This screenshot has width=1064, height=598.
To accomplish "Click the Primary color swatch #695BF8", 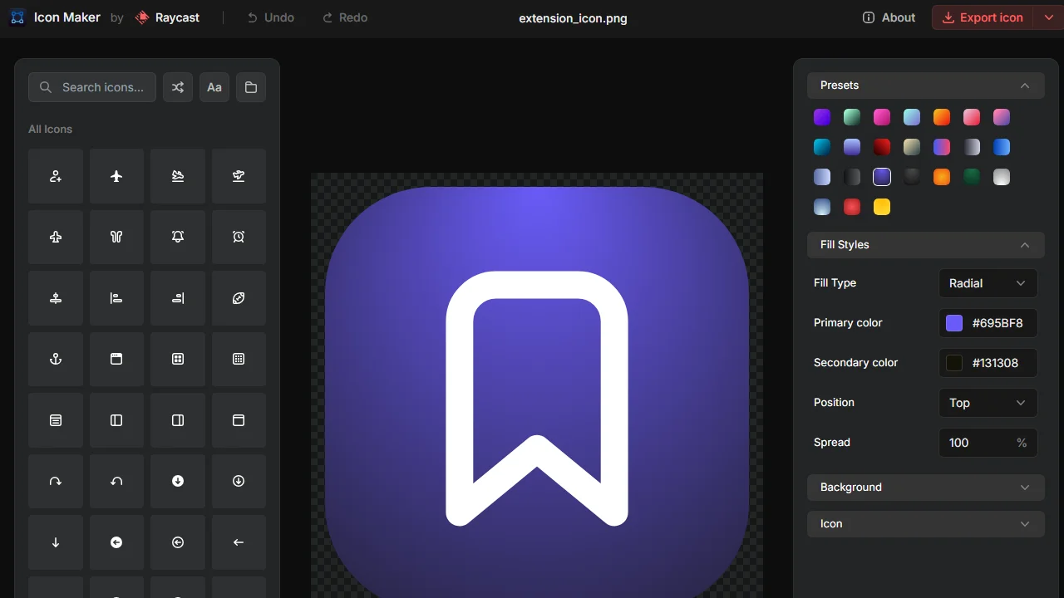I will point(953,323).
